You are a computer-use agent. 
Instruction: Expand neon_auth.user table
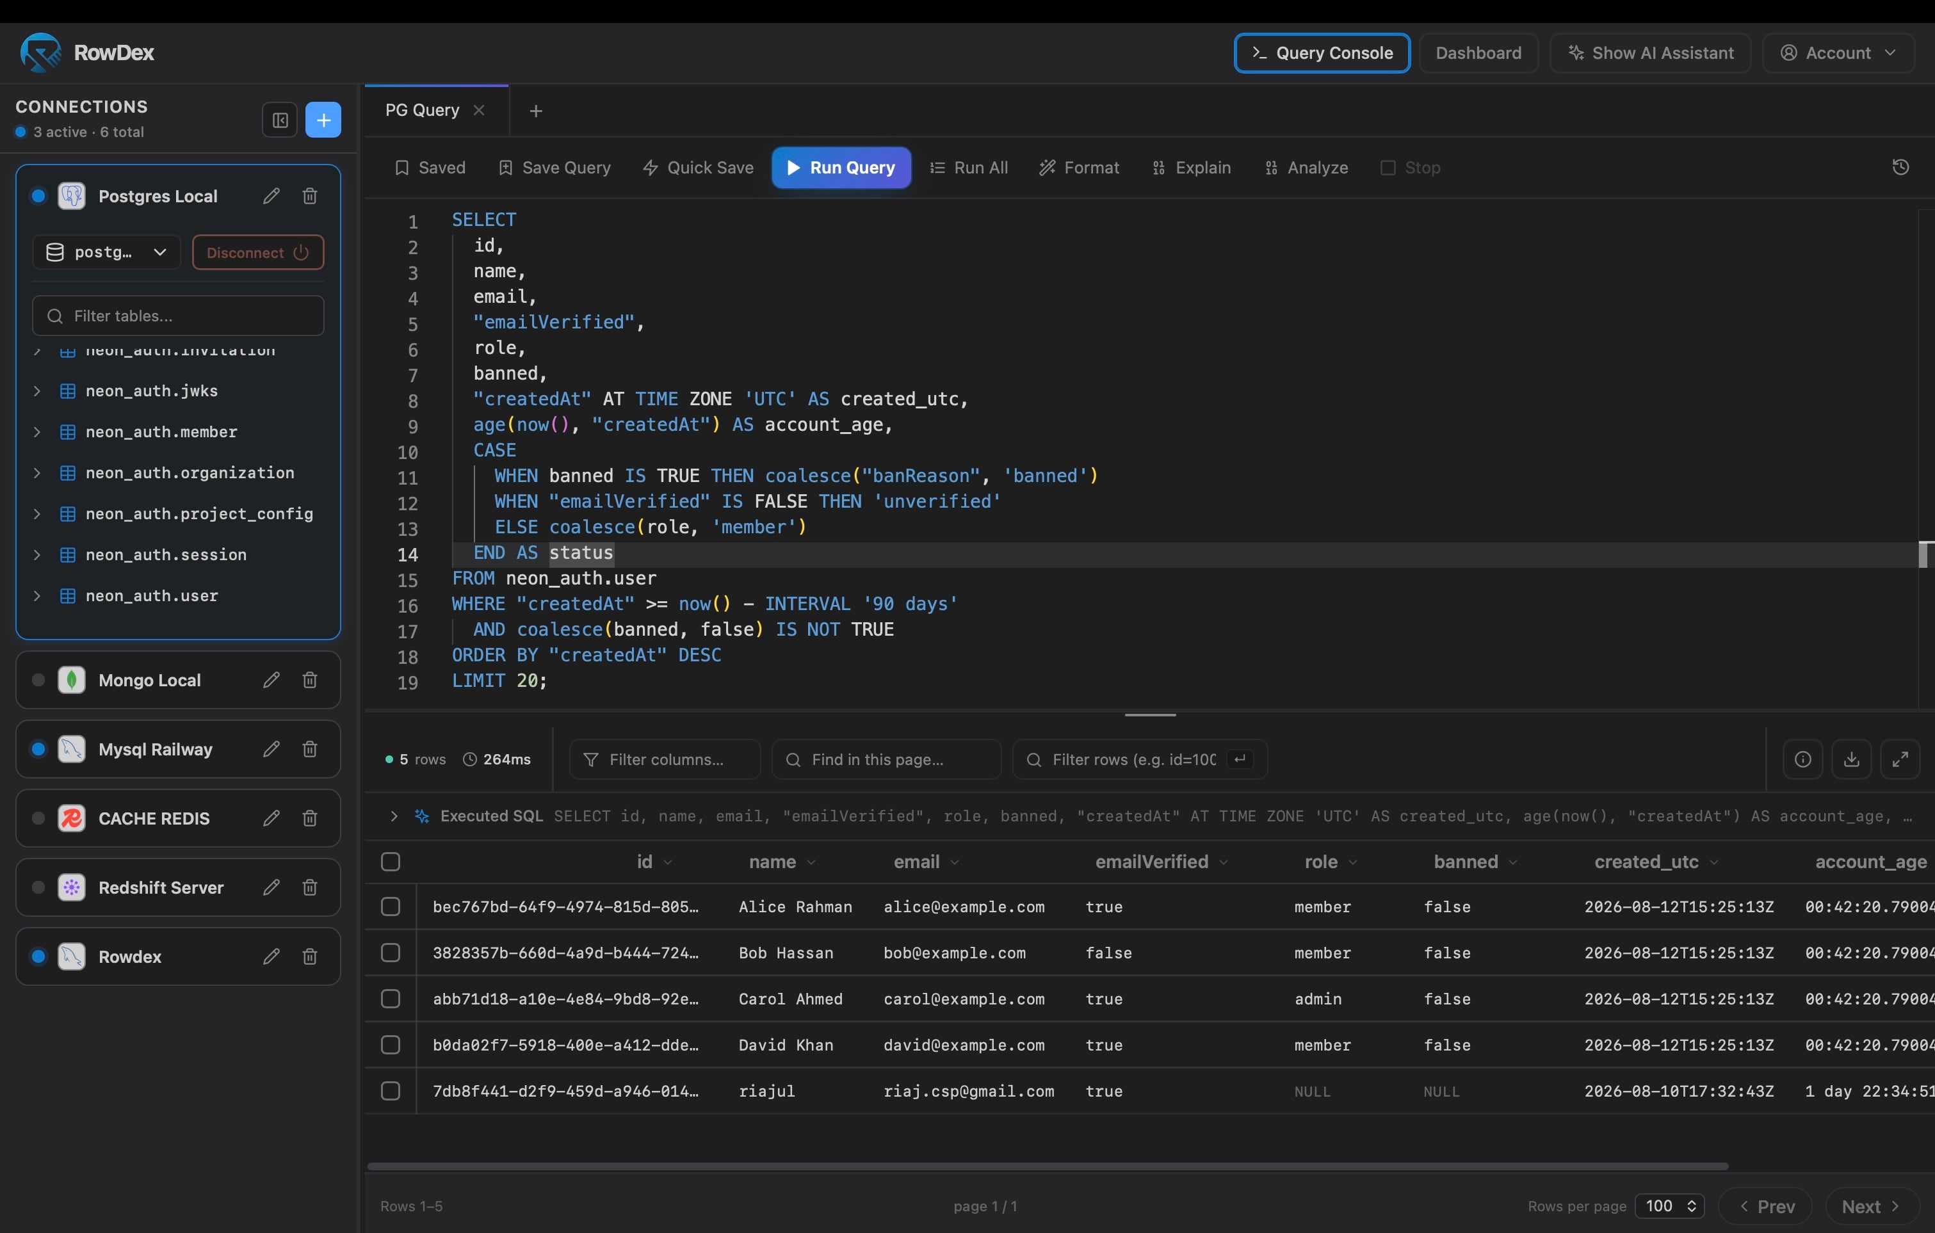coord(37,596)
